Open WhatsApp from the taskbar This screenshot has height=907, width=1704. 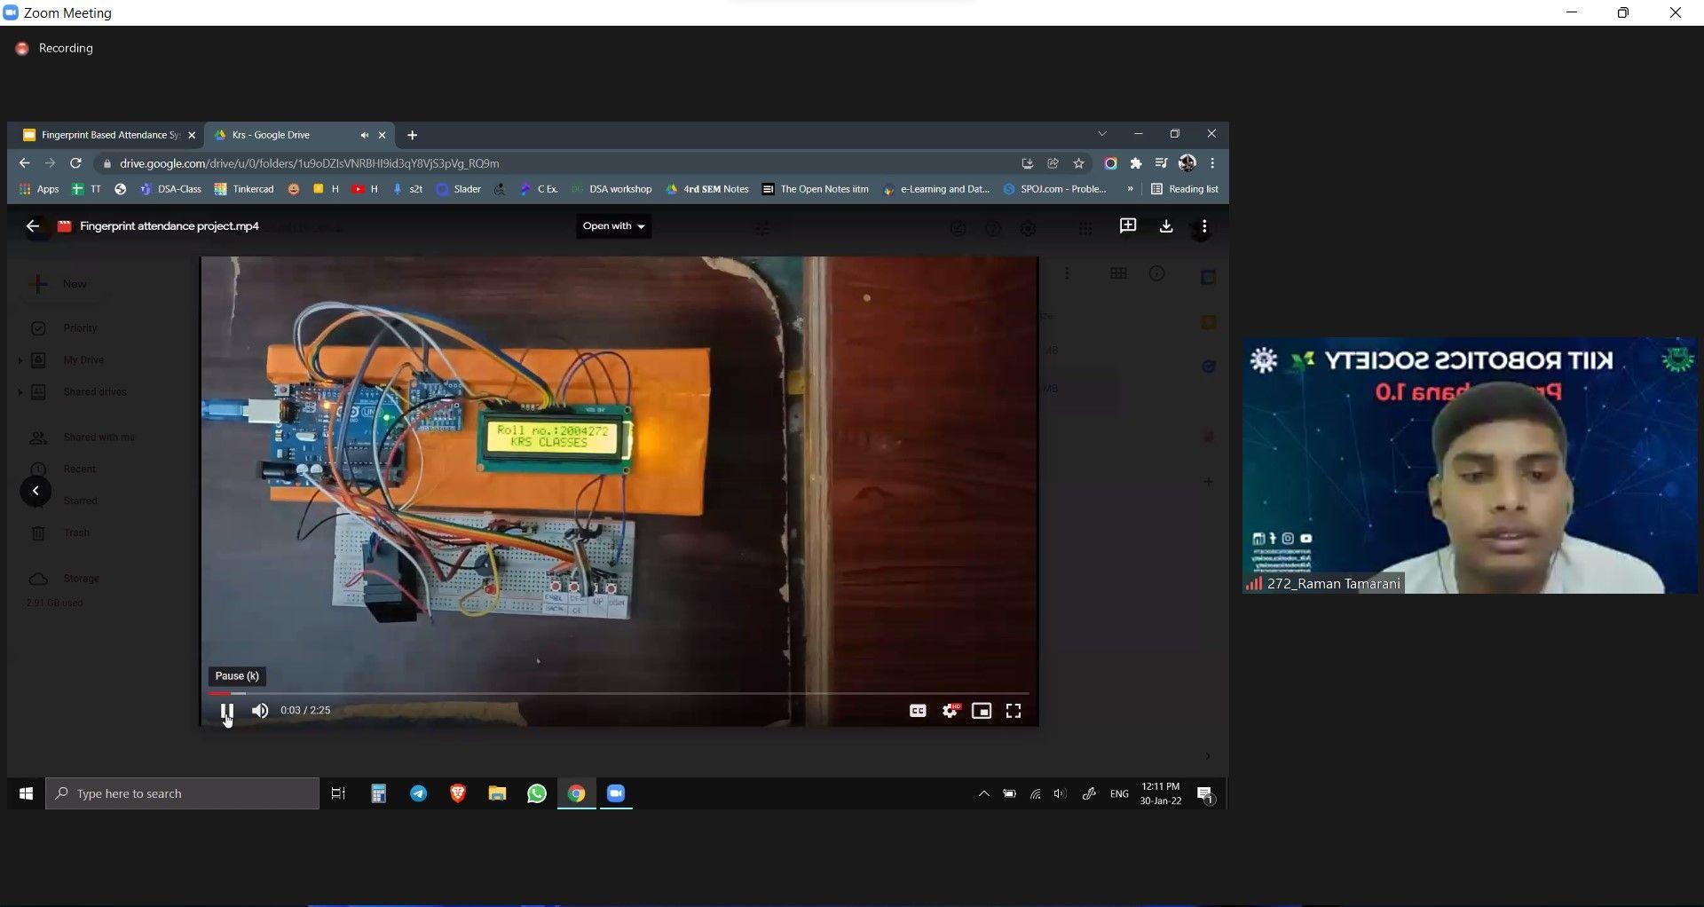(537, 793)
